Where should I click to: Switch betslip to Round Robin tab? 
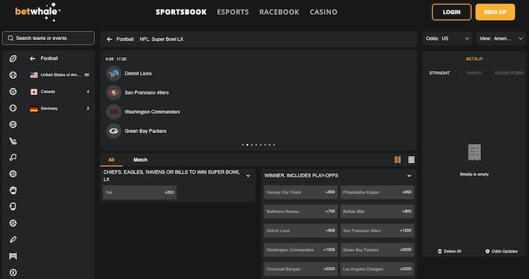pyautogui.click(x=509, y=73)
